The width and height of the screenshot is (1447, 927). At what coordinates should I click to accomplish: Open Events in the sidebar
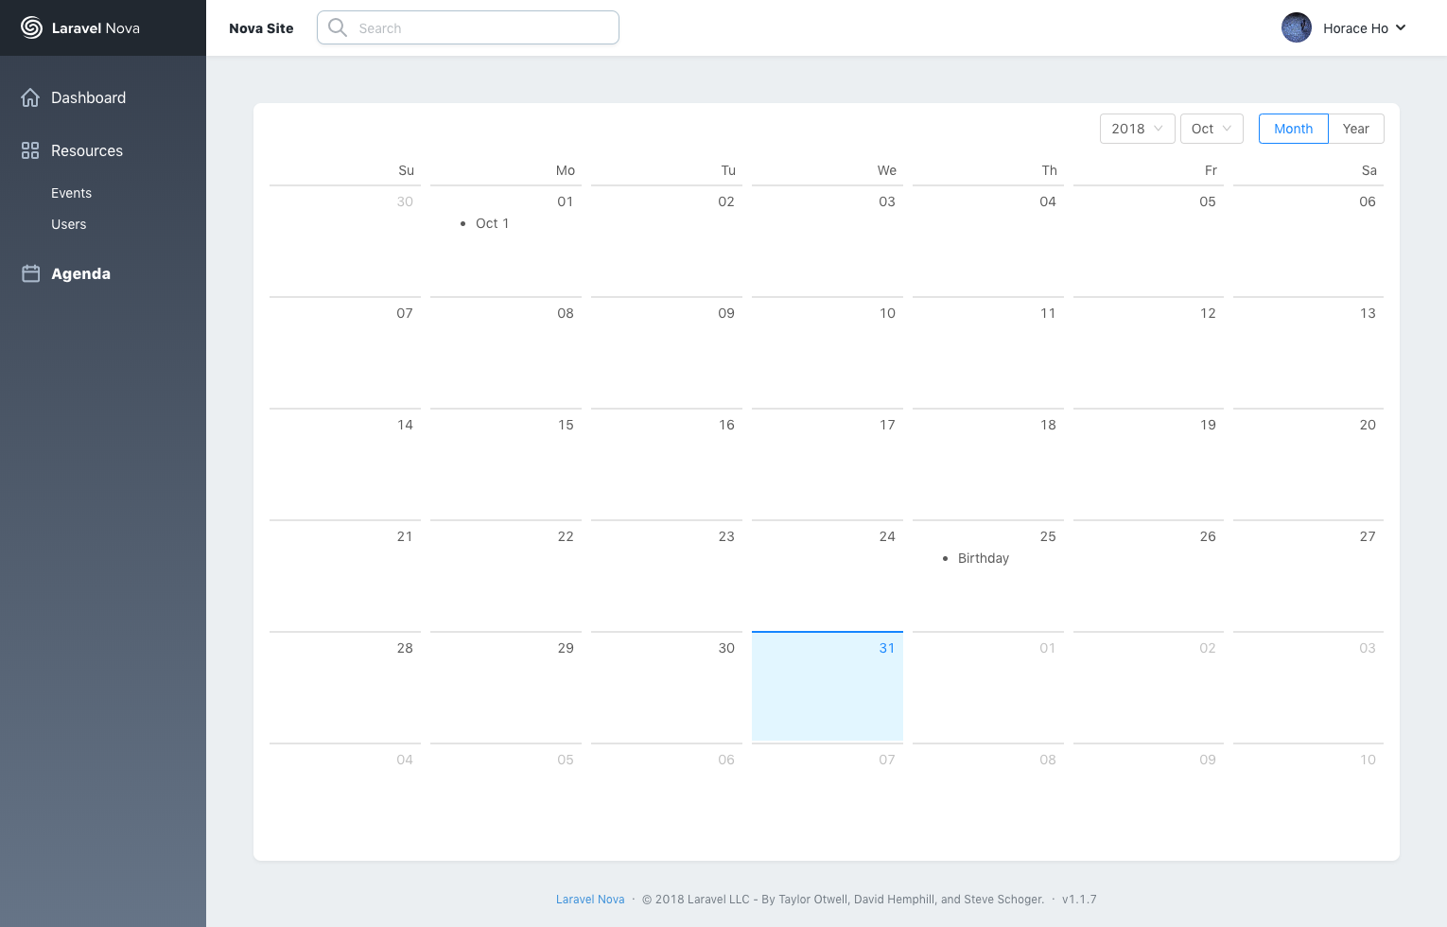click(x=71, y=193)
